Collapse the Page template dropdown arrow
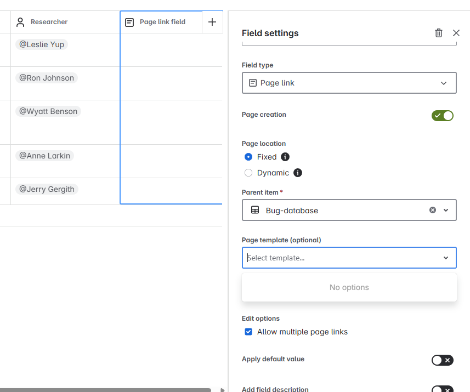470x392 pixels. [x=446, y=258]
